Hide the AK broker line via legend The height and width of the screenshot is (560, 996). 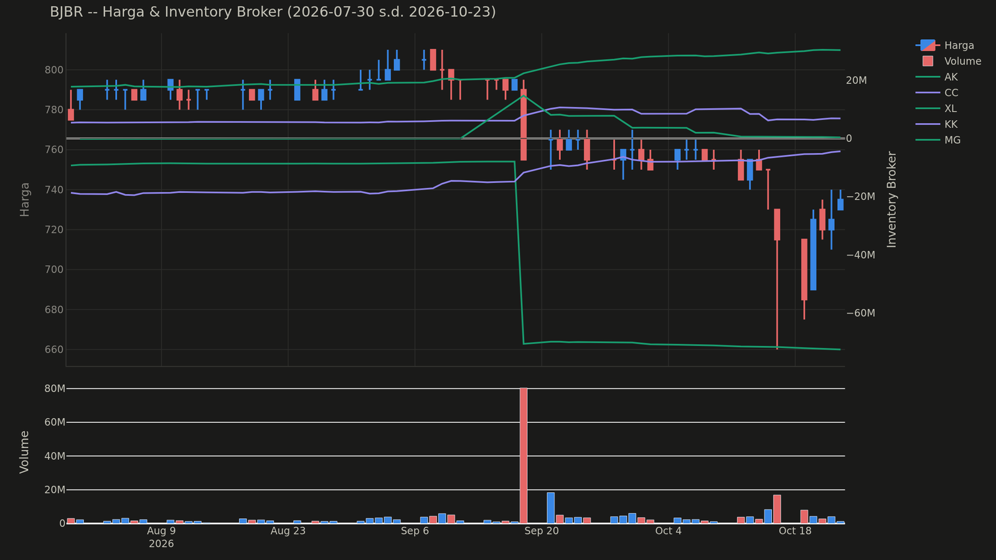(937, 77)
